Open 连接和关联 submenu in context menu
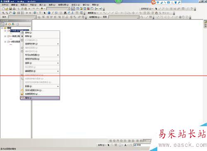 pos(40,44)
